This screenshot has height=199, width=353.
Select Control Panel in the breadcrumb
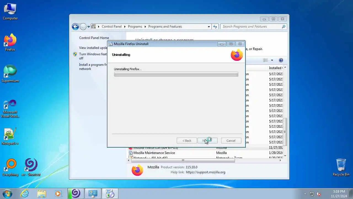click(111, 27)
